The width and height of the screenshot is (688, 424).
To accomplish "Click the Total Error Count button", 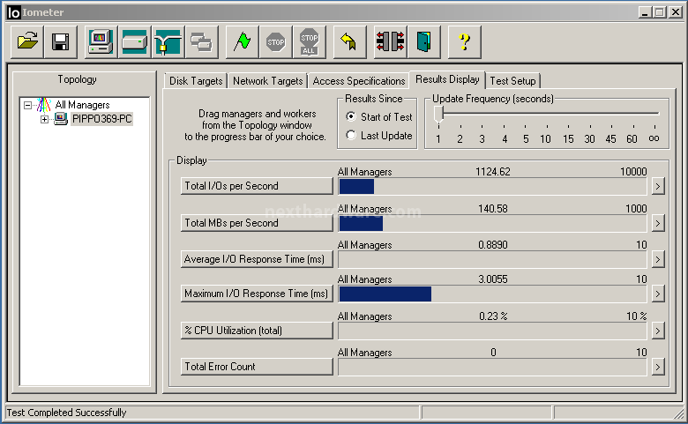I will (x=257, y=367).
